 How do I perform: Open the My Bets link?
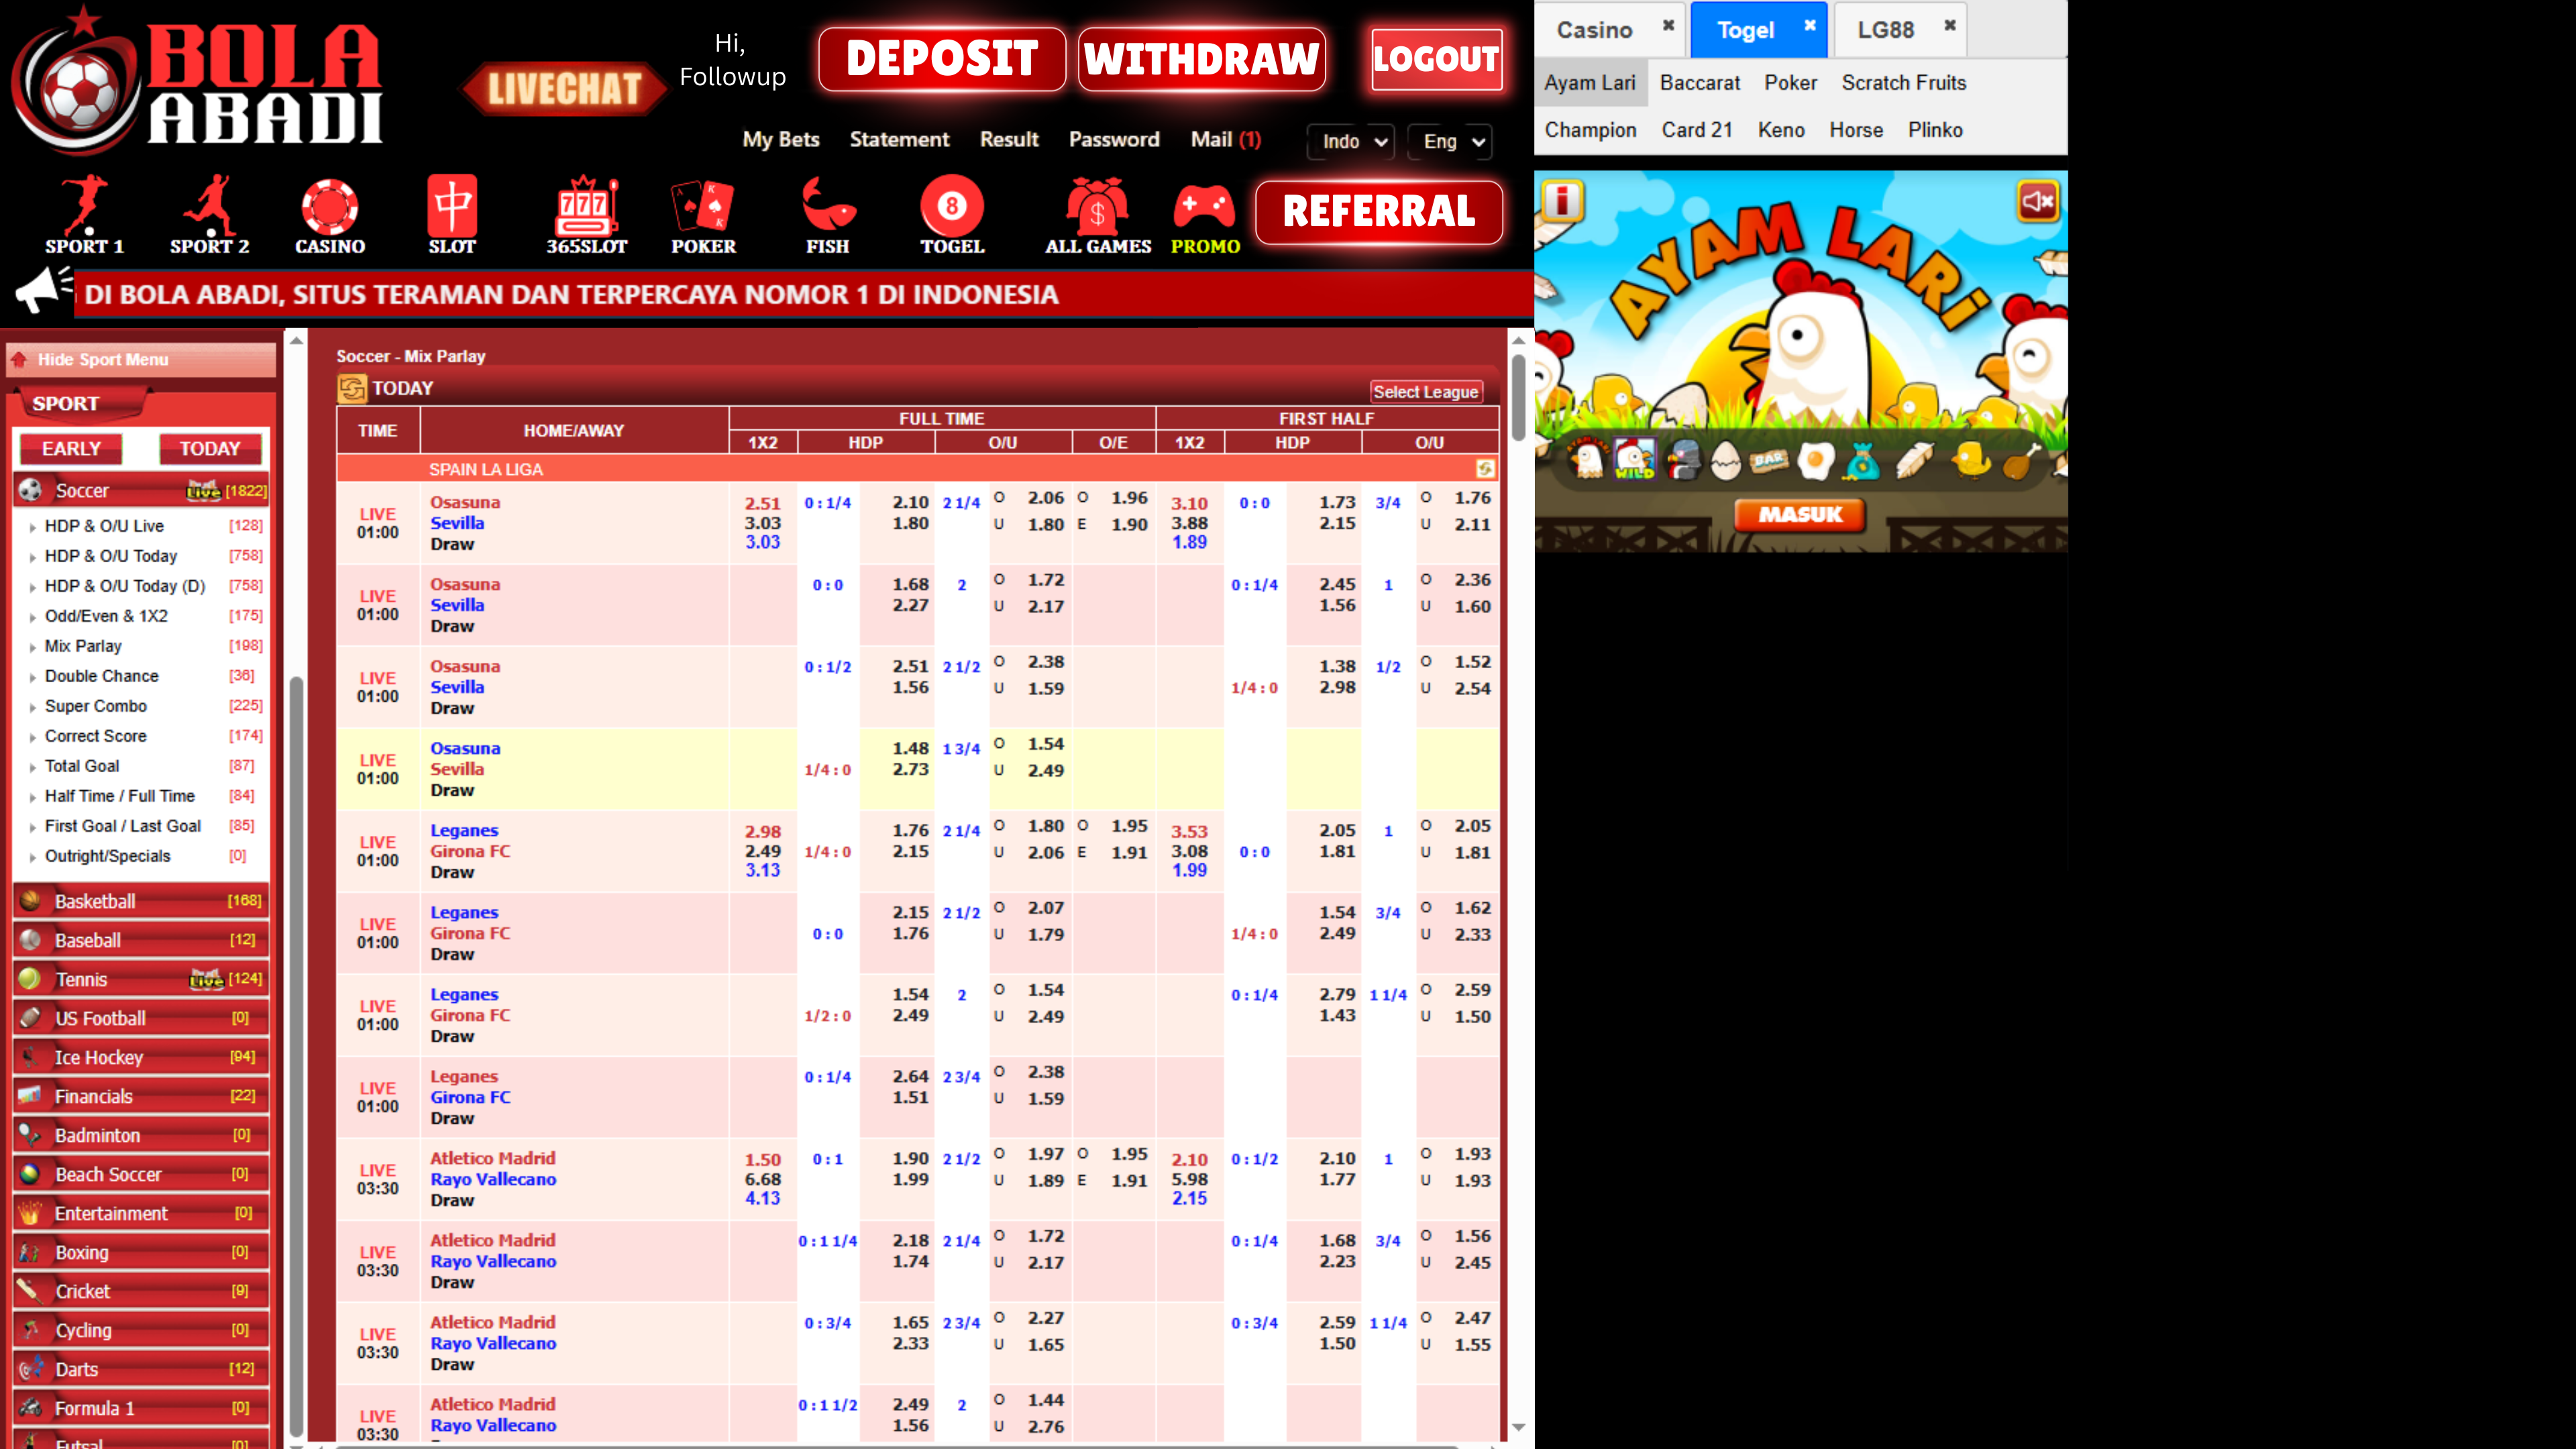(x=781, y=139)
